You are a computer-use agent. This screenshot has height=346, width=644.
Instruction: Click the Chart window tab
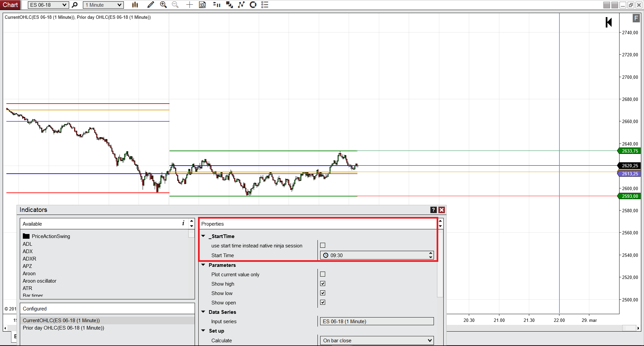[10, 5]
